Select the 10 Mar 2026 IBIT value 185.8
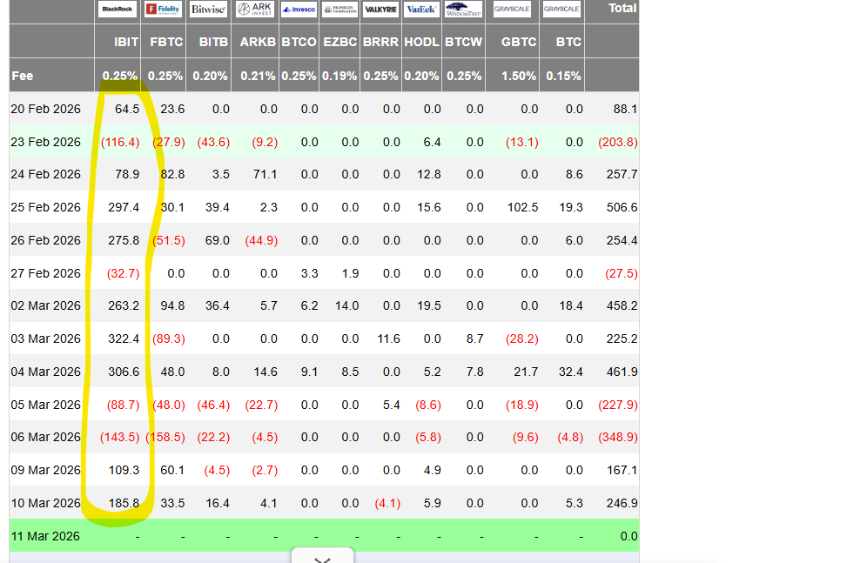Image resolution: width=867 pixels, height=563 pixels. 123,503
